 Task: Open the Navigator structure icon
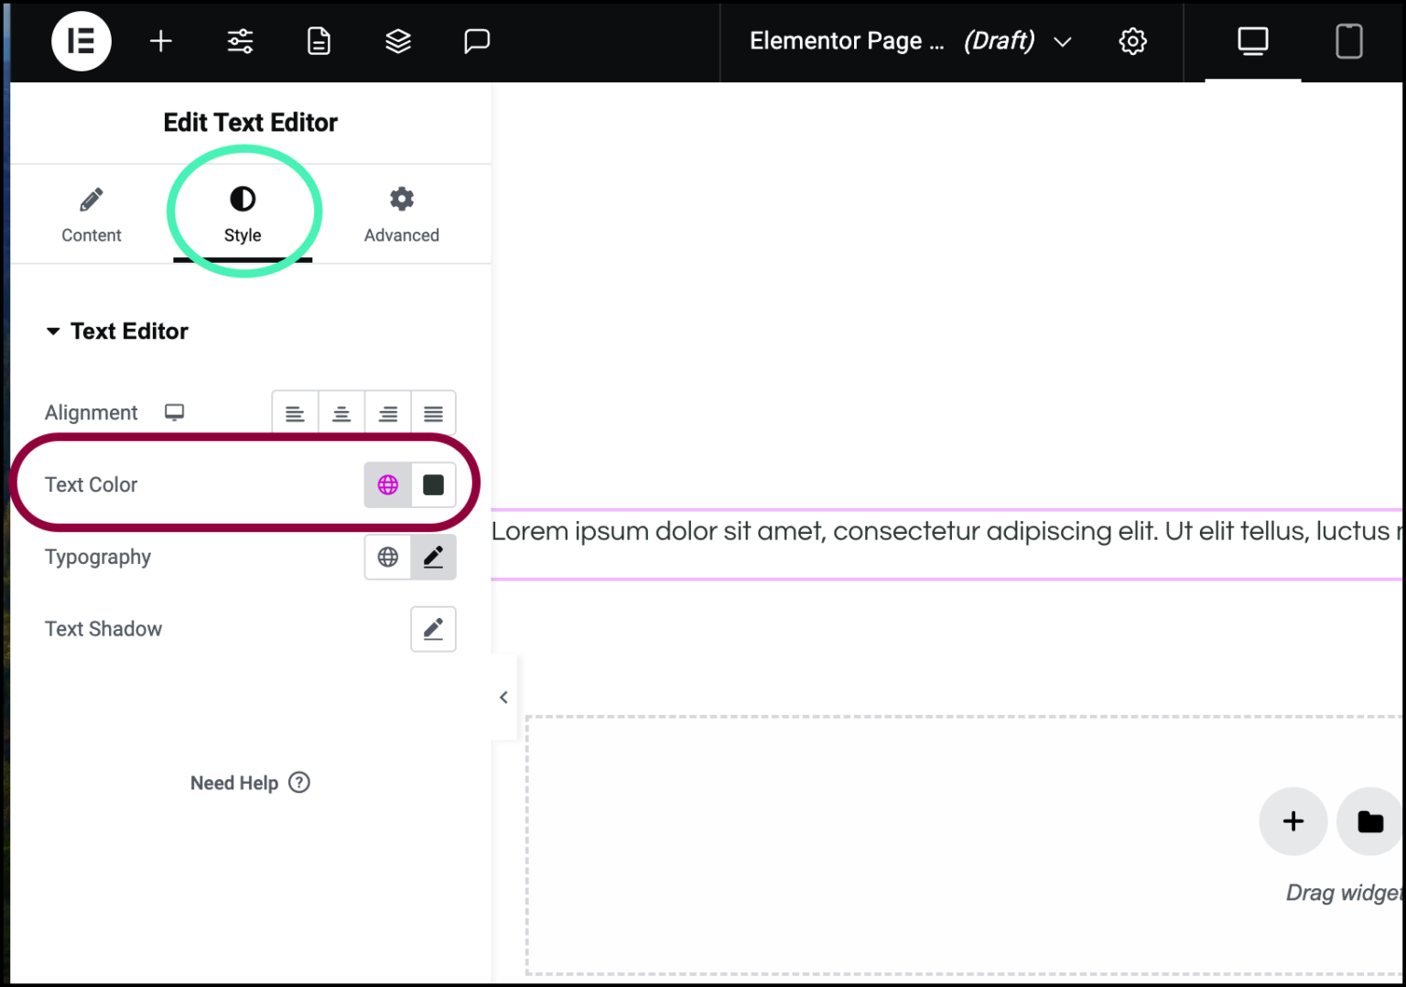click(397, 41)
